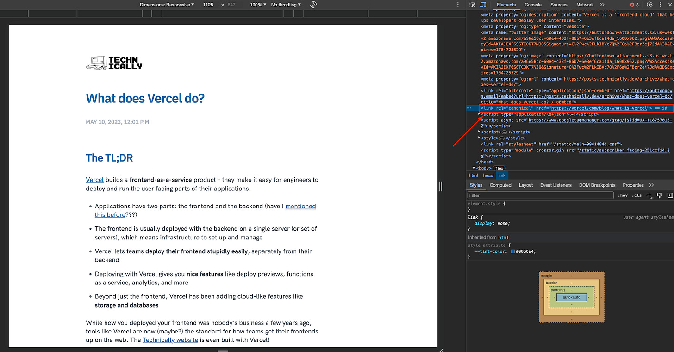This screenshot has width=674, height=352.
Task: Click the auto×auto content box
Action: (x=572, y=297)
